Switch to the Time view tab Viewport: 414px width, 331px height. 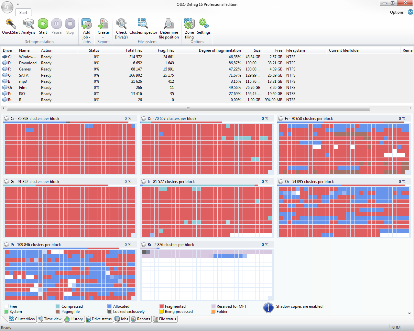point(49,319)
